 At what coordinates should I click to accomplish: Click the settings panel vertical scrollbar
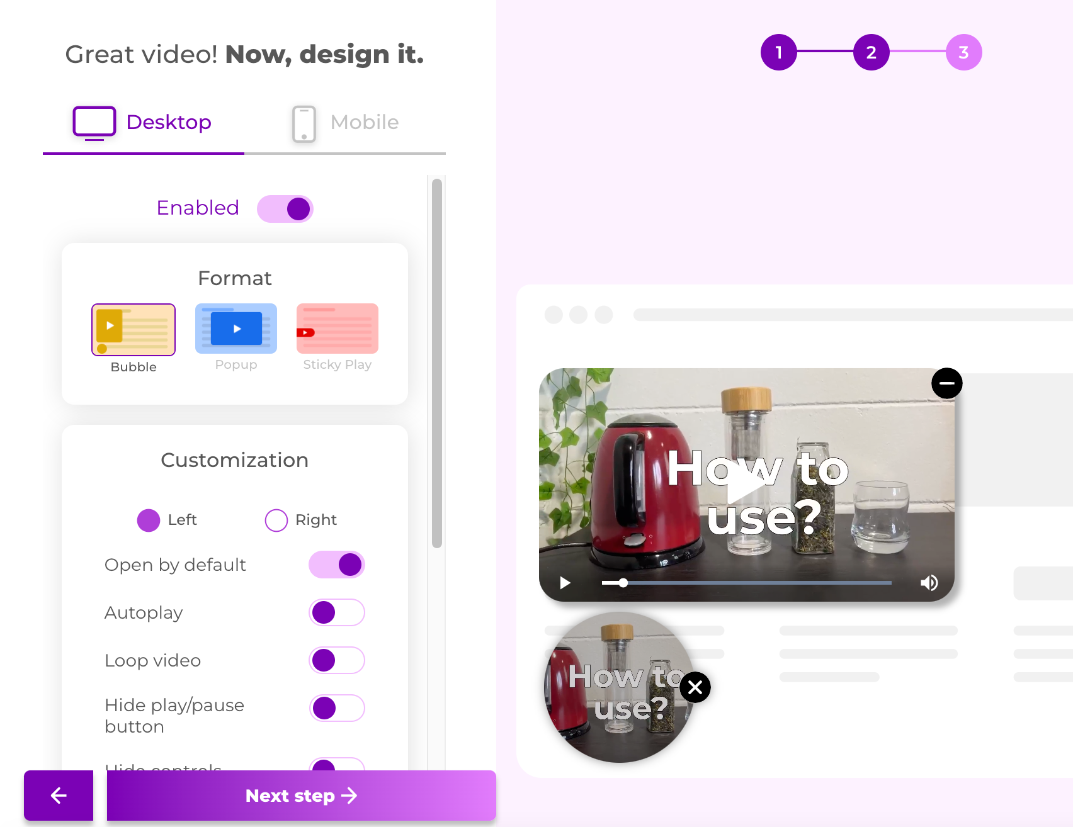click(437, 363)
